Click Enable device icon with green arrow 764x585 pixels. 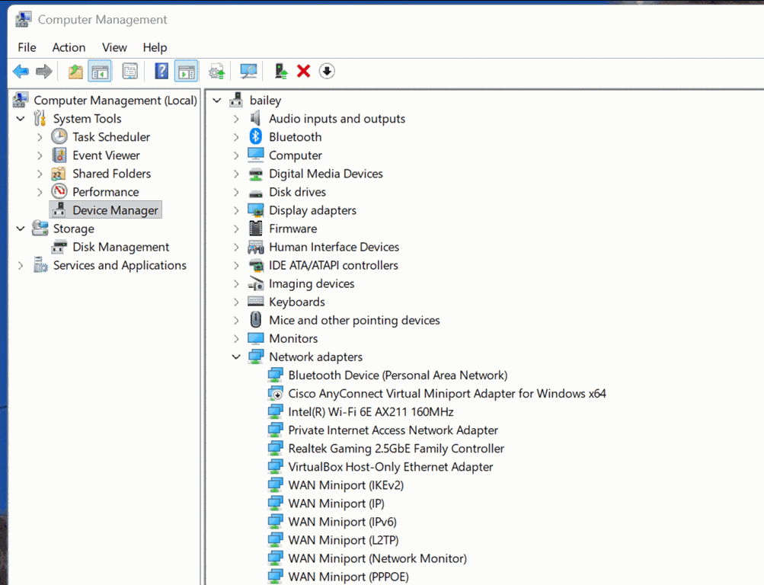(x=280, y=72)
